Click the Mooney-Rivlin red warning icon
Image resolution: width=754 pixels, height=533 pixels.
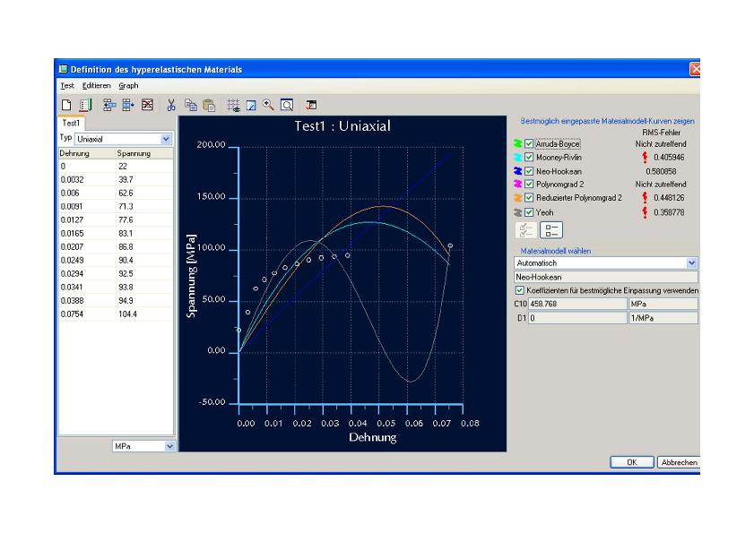(645, 157)
